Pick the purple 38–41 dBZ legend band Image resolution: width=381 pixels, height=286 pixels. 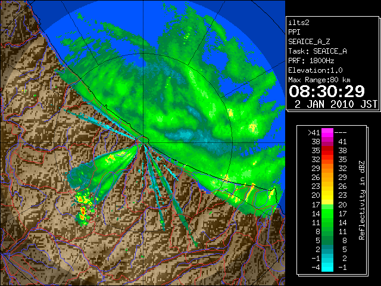tap(327, 142)
